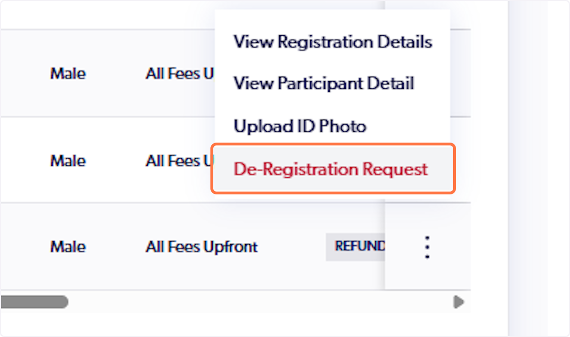Image resolution: width=570 pixels, height=337 pixels.
Task: Click the right scroll arrow below the table
Action: click(457, 301)
